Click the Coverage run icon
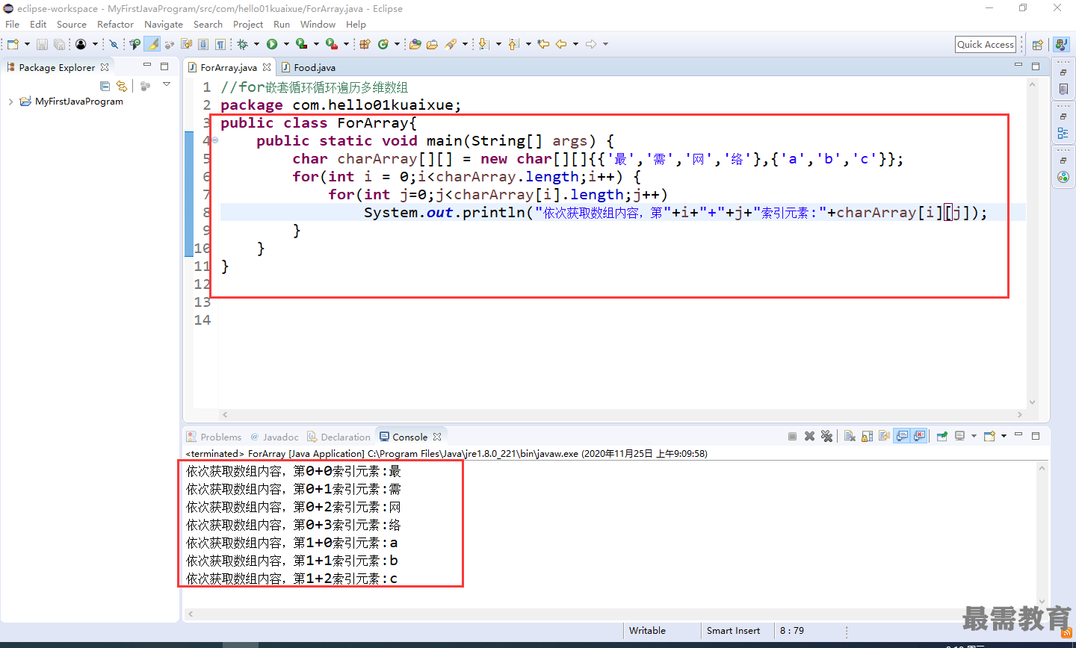Image resolution: width=1076 pixels, height=648 pixels. click(x=301, y=44)
